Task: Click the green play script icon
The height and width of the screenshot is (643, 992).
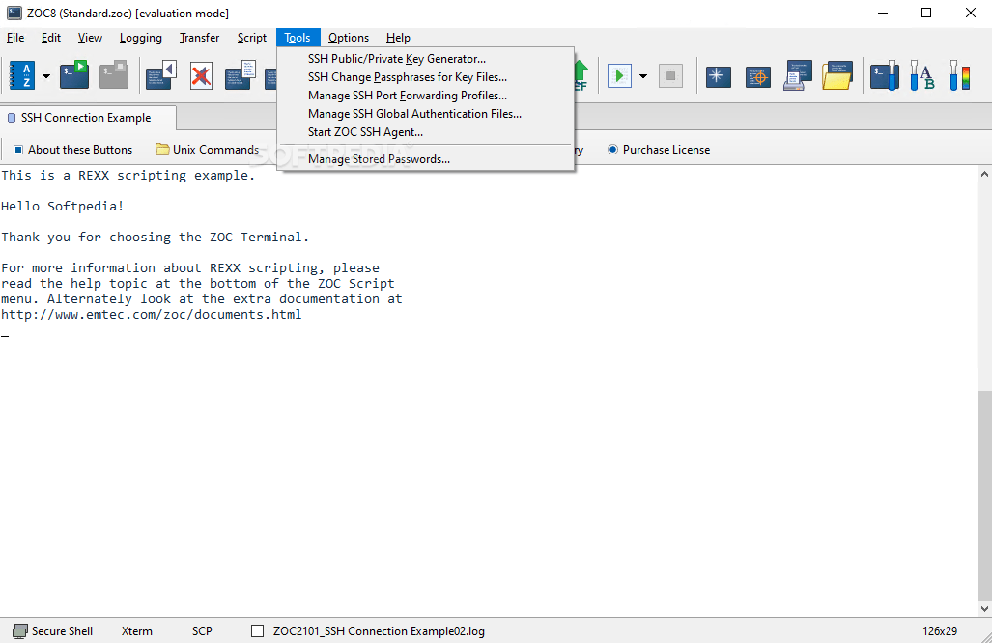Action: (619, 76)
